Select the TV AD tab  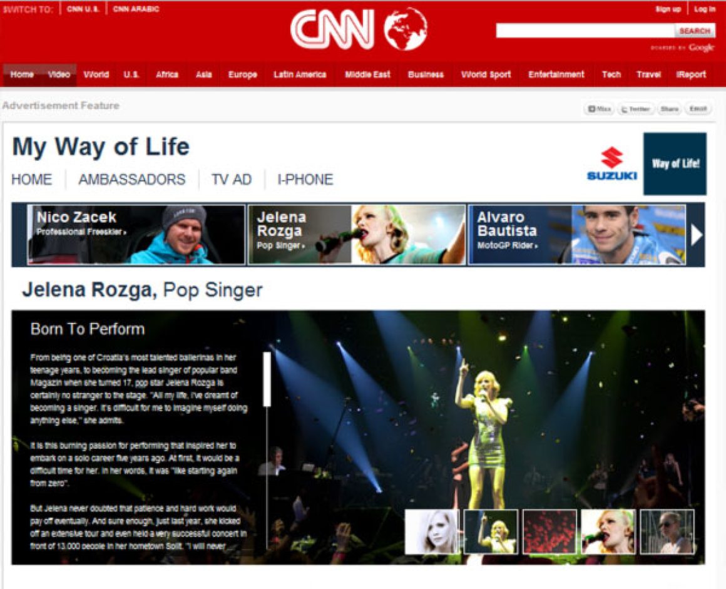click(x=232, y=179)
